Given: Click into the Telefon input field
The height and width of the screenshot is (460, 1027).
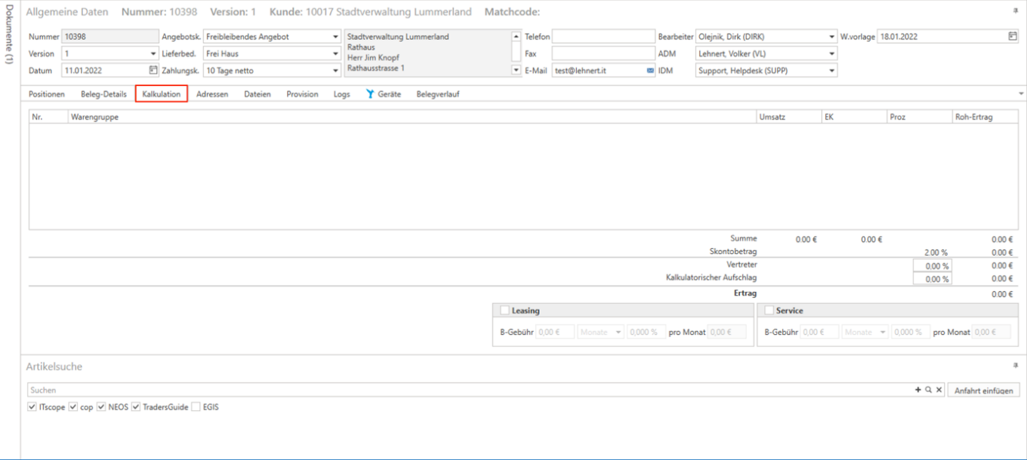Looking at the screenshot, I should tap(603, 36).
